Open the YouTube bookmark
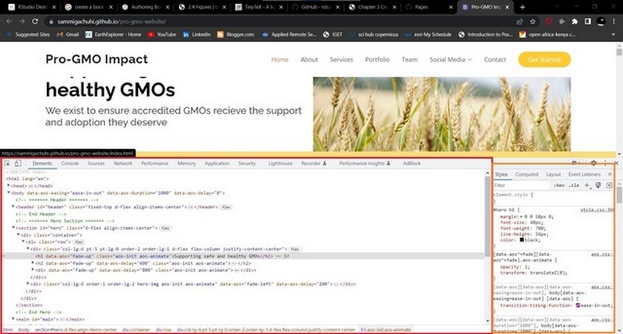623x334 pixels. 162,34
